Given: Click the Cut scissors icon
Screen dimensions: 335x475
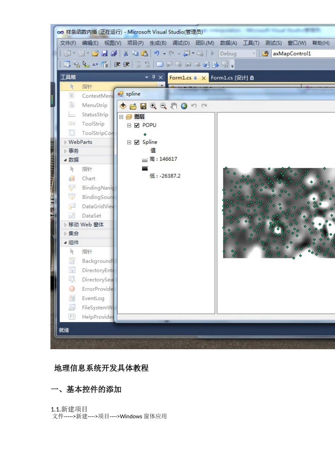Looking at the screenshot, I should pyautogui.click(x=126, y=53).
